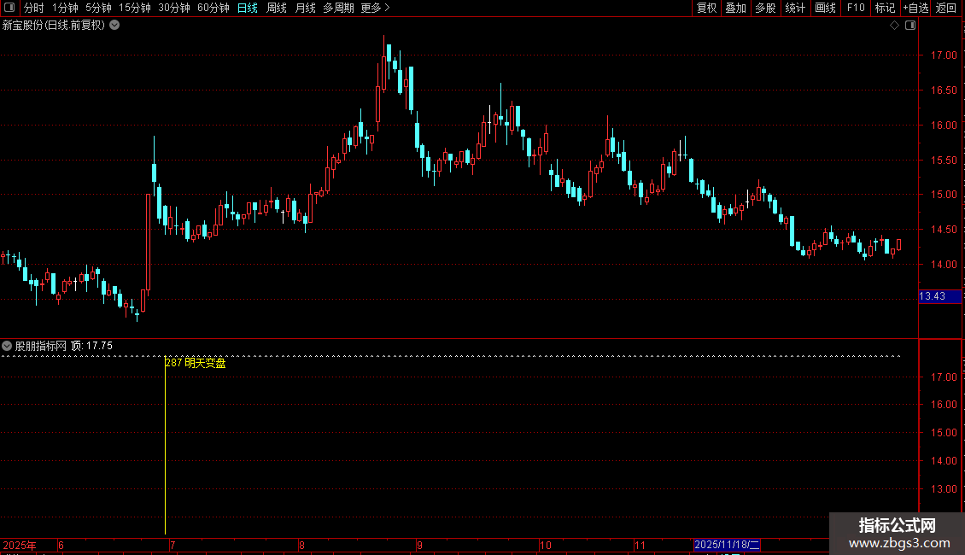Expand the 更多 periods menu

375,8
